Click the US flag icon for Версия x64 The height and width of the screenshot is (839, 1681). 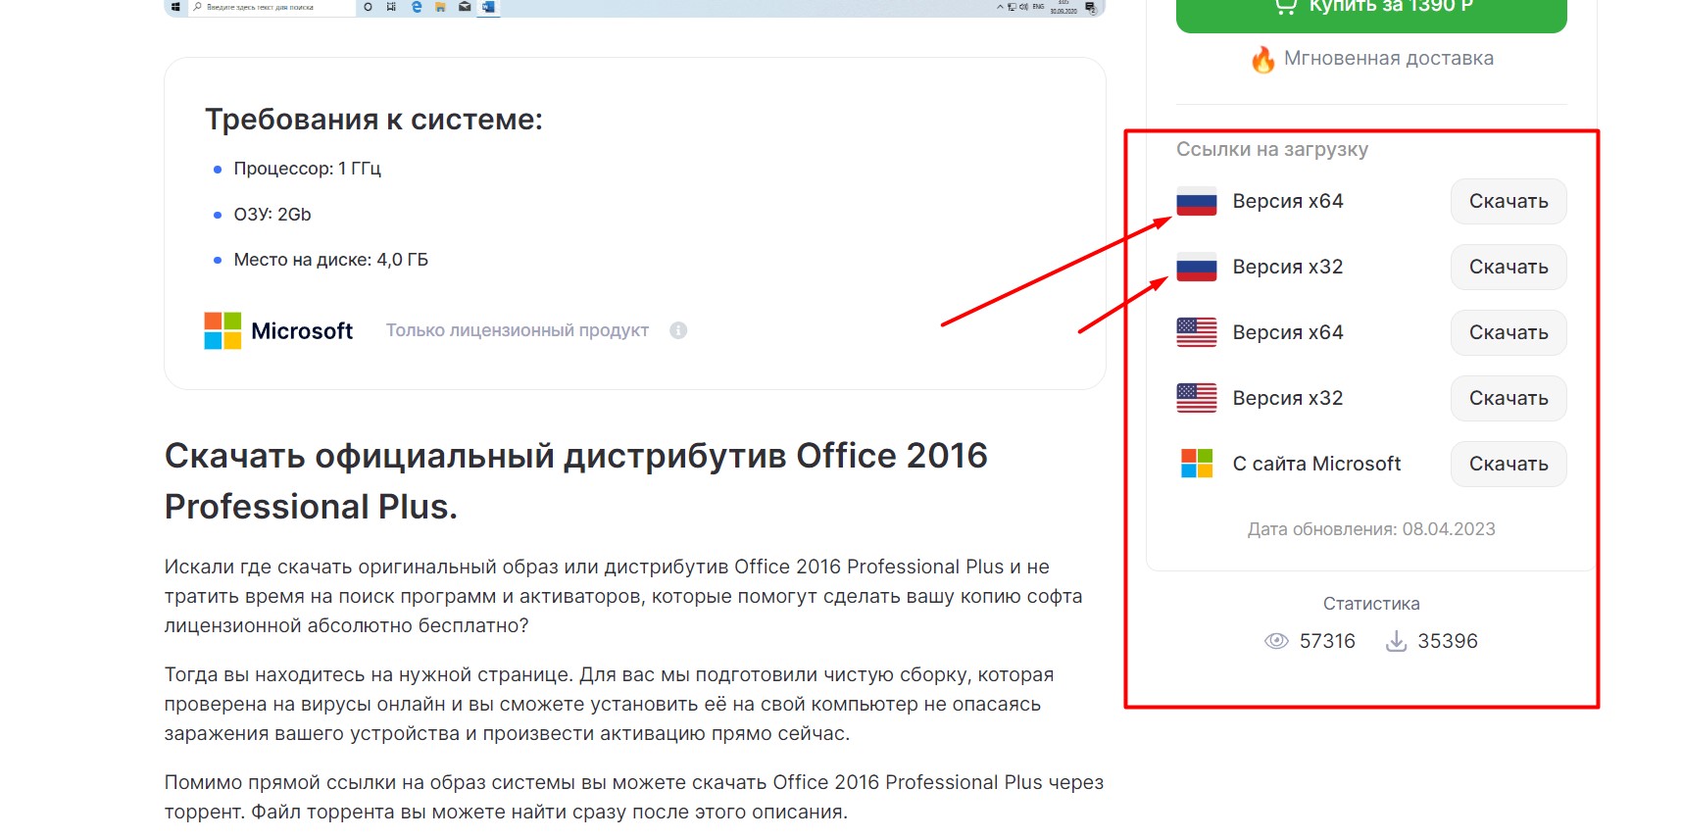pos(1196,333)
